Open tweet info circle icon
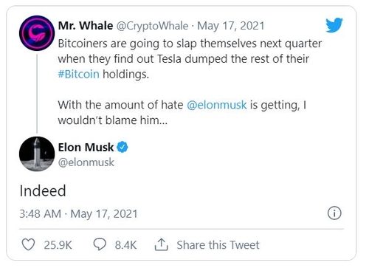The image size is (369, 268). click(334, 213)
